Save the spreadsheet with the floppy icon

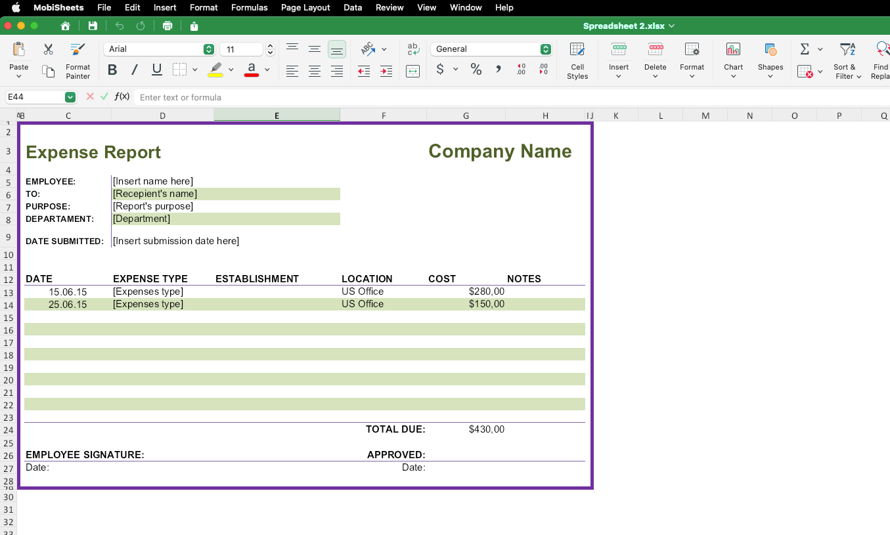coord(93,26)
